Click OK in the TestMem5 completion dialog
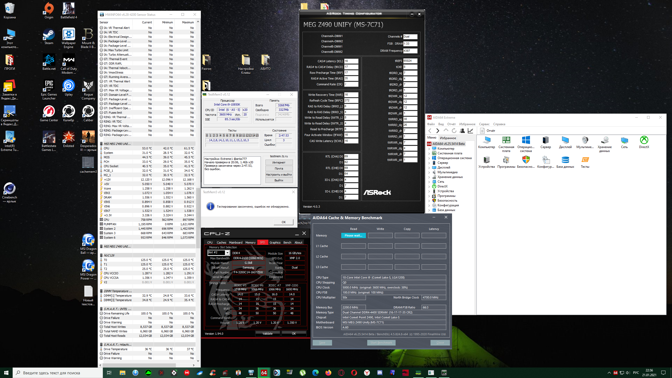This screenshot has height=378, width=672. coord(283,222)
